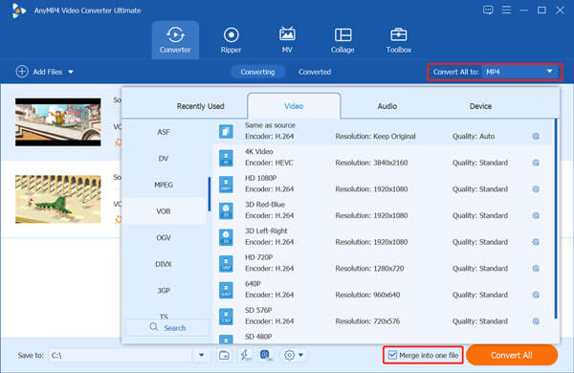This screenshot has height=373, width=574.
Task: Click the 4K Video format icon
Action: pyautogui.click(x=226, y=158)
